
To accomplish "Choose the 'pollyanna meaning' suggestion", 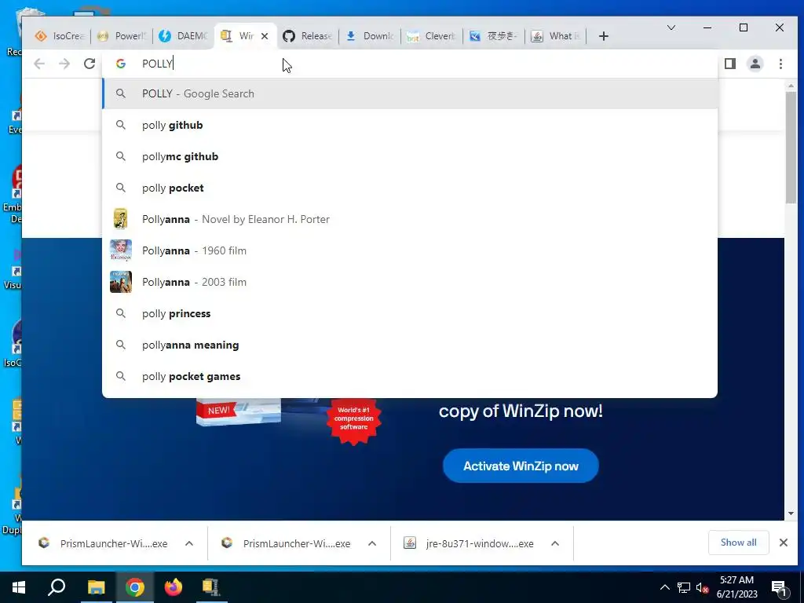I will [x=410, y=345].
